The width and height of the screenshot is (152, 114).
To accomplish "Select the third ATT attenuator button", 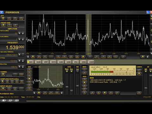I will pos(15,19).
